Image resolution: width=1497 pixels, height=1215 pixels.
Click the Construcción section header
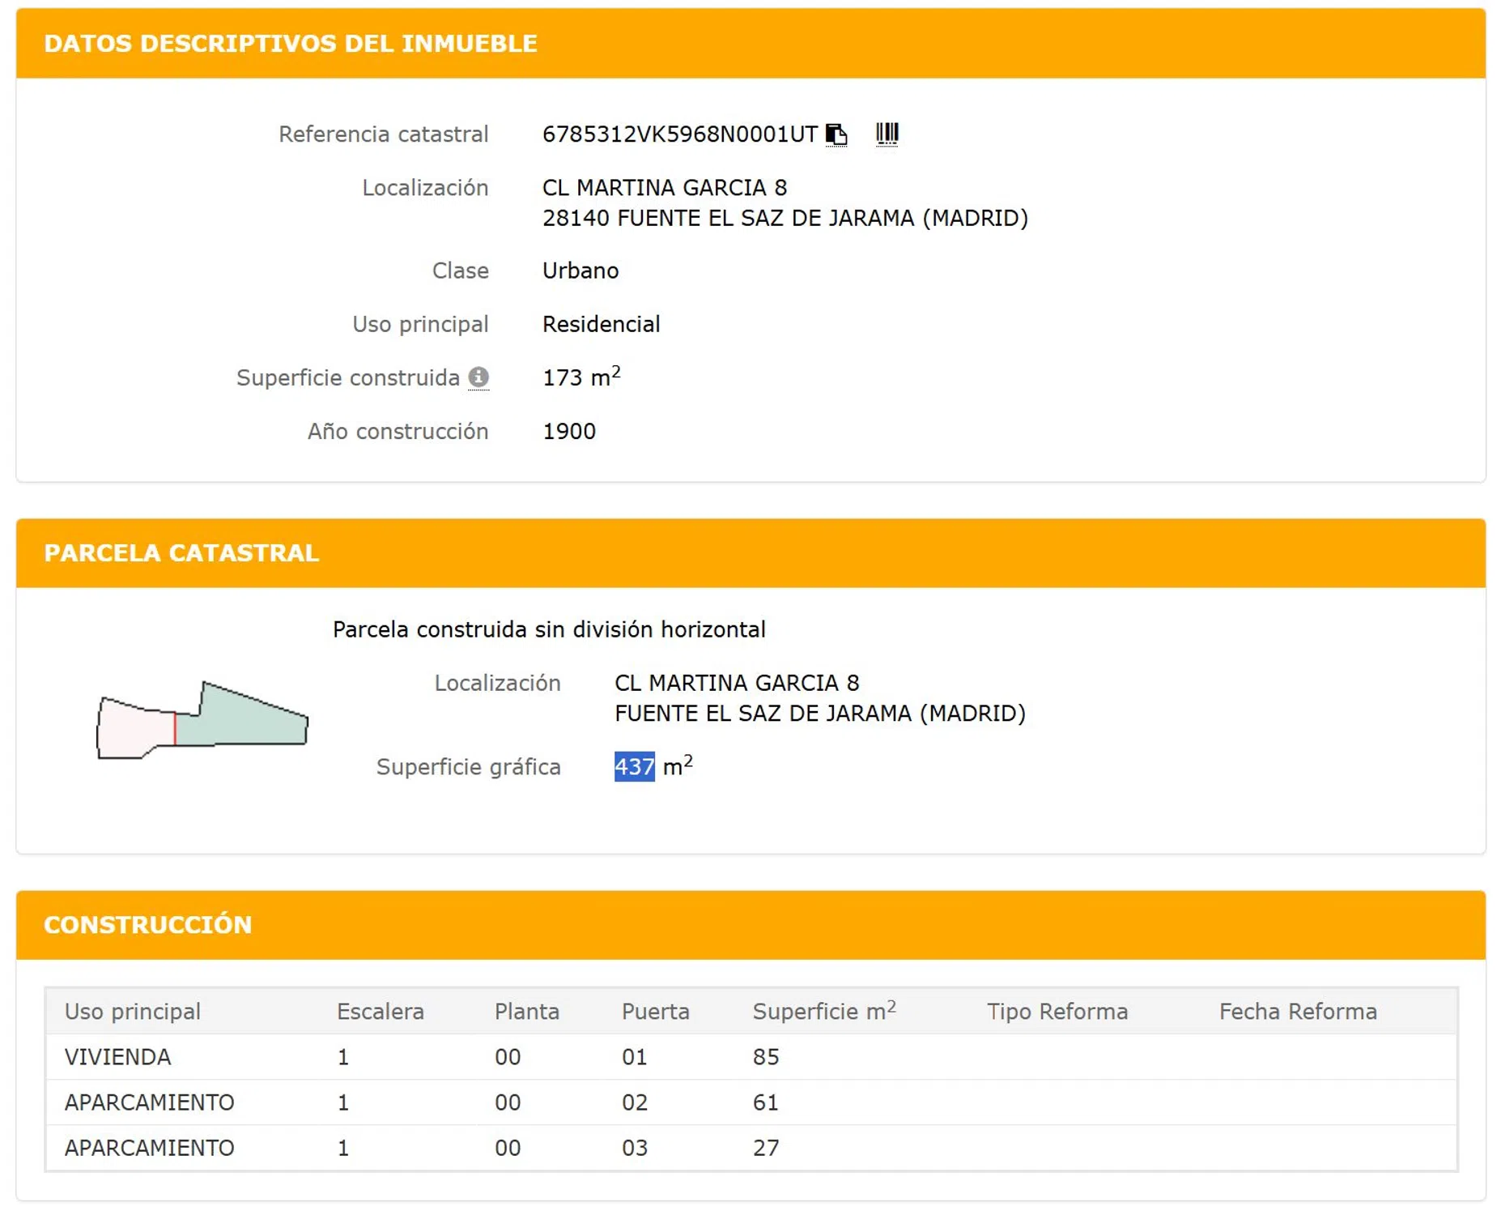[x=148, y=925]
